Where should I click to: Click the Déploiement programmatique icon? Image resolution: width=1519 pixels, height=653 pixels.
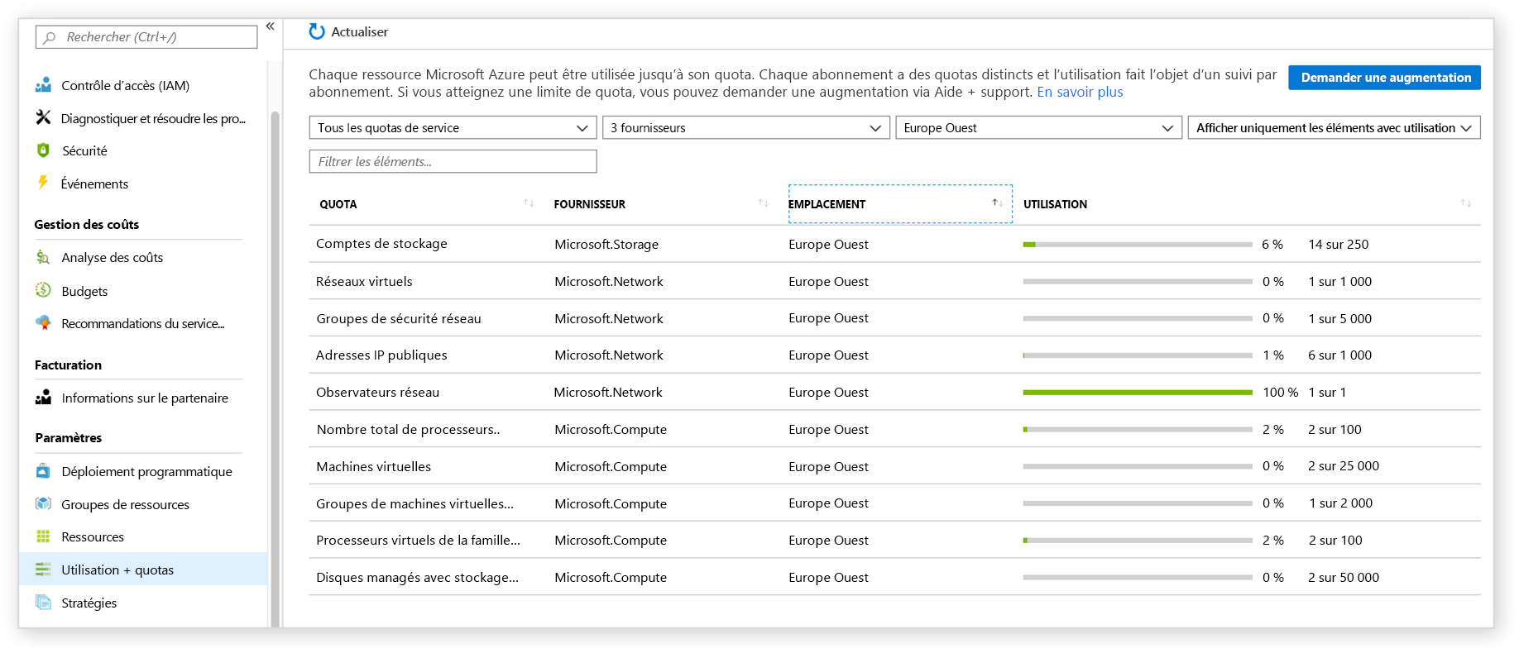click(x=43, y=471)
